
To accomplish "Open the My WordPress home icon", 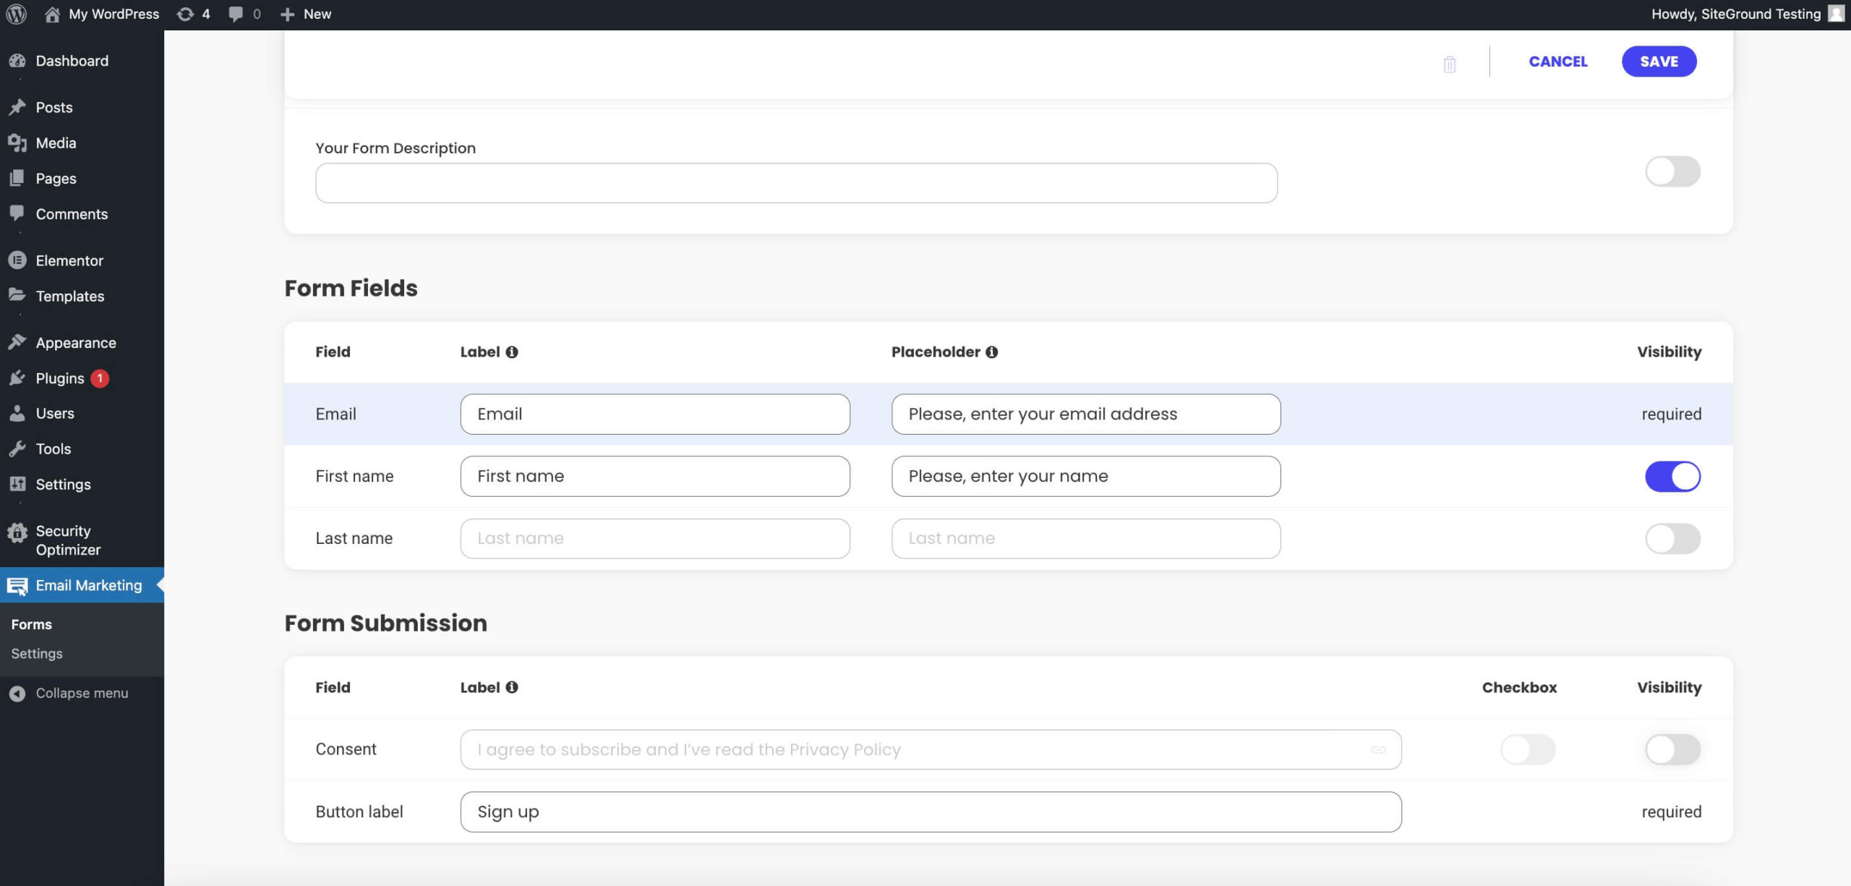I will coord(52,14).
